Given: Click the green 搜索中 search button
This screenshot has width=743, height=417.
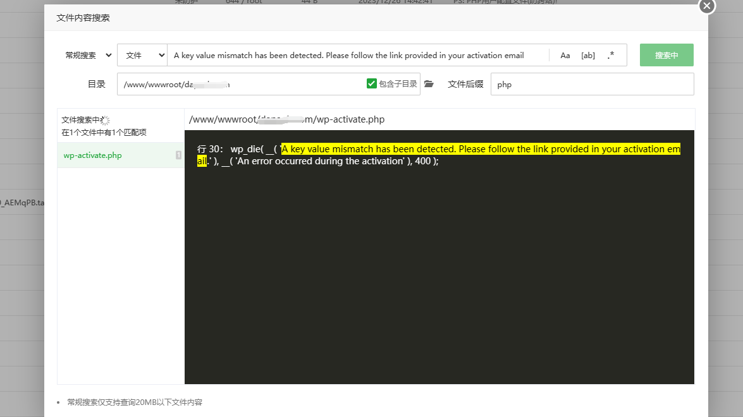Looking at the screenshot, I should pyautogui.click(x=666, y=56).
